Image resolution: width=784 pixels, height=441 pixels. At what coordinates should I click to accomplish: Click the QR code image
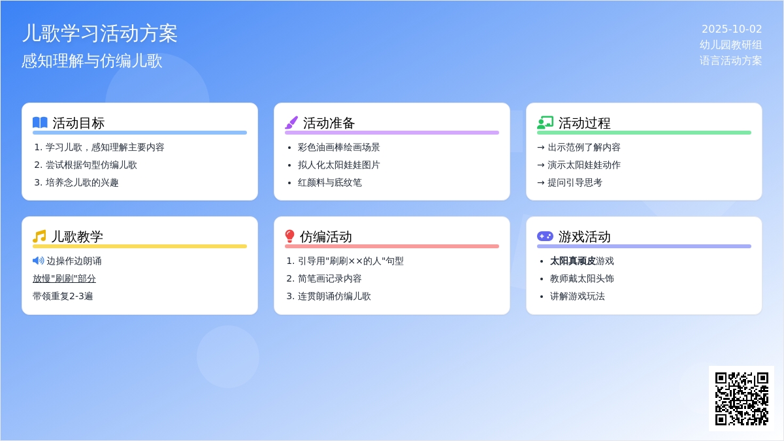coord(742,399)
